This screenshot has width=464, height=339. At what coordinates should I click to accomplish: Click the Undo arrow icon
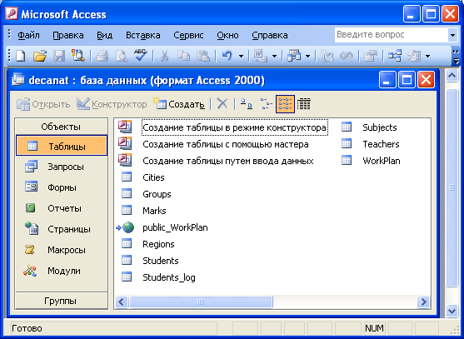(x=227, y=56)
